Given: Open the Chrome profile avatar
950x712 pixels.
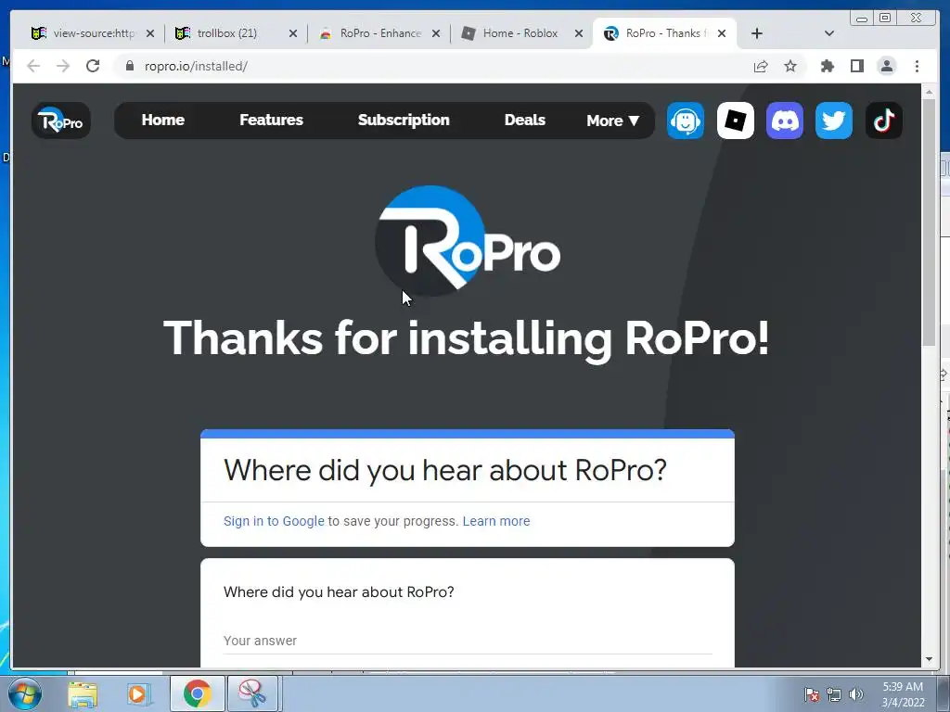Looking at the screenshot, I should 886,66.
